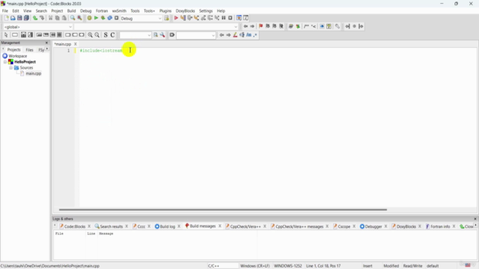This screenshot has width=479, height=269.
Task: Open the File menu
Action: [5, 10]
